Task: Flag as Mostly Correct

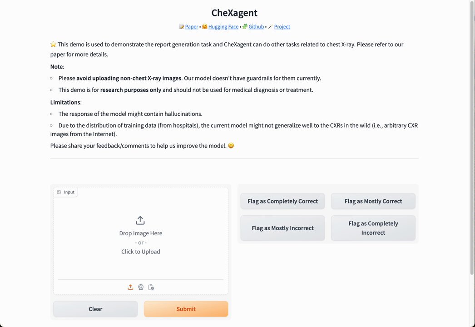Action: pyautogui.click(x=373, y=201)
